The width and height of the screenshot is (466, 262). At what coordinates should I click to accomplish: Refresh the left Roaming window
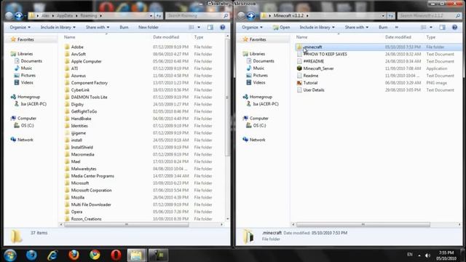coord(159,15)
